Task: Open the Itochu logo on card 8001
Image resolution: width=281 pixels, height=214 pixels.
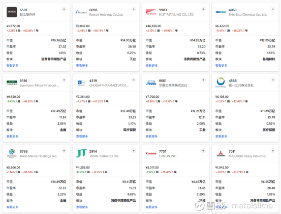Action: pyautogui.click(x=151, y=83)
